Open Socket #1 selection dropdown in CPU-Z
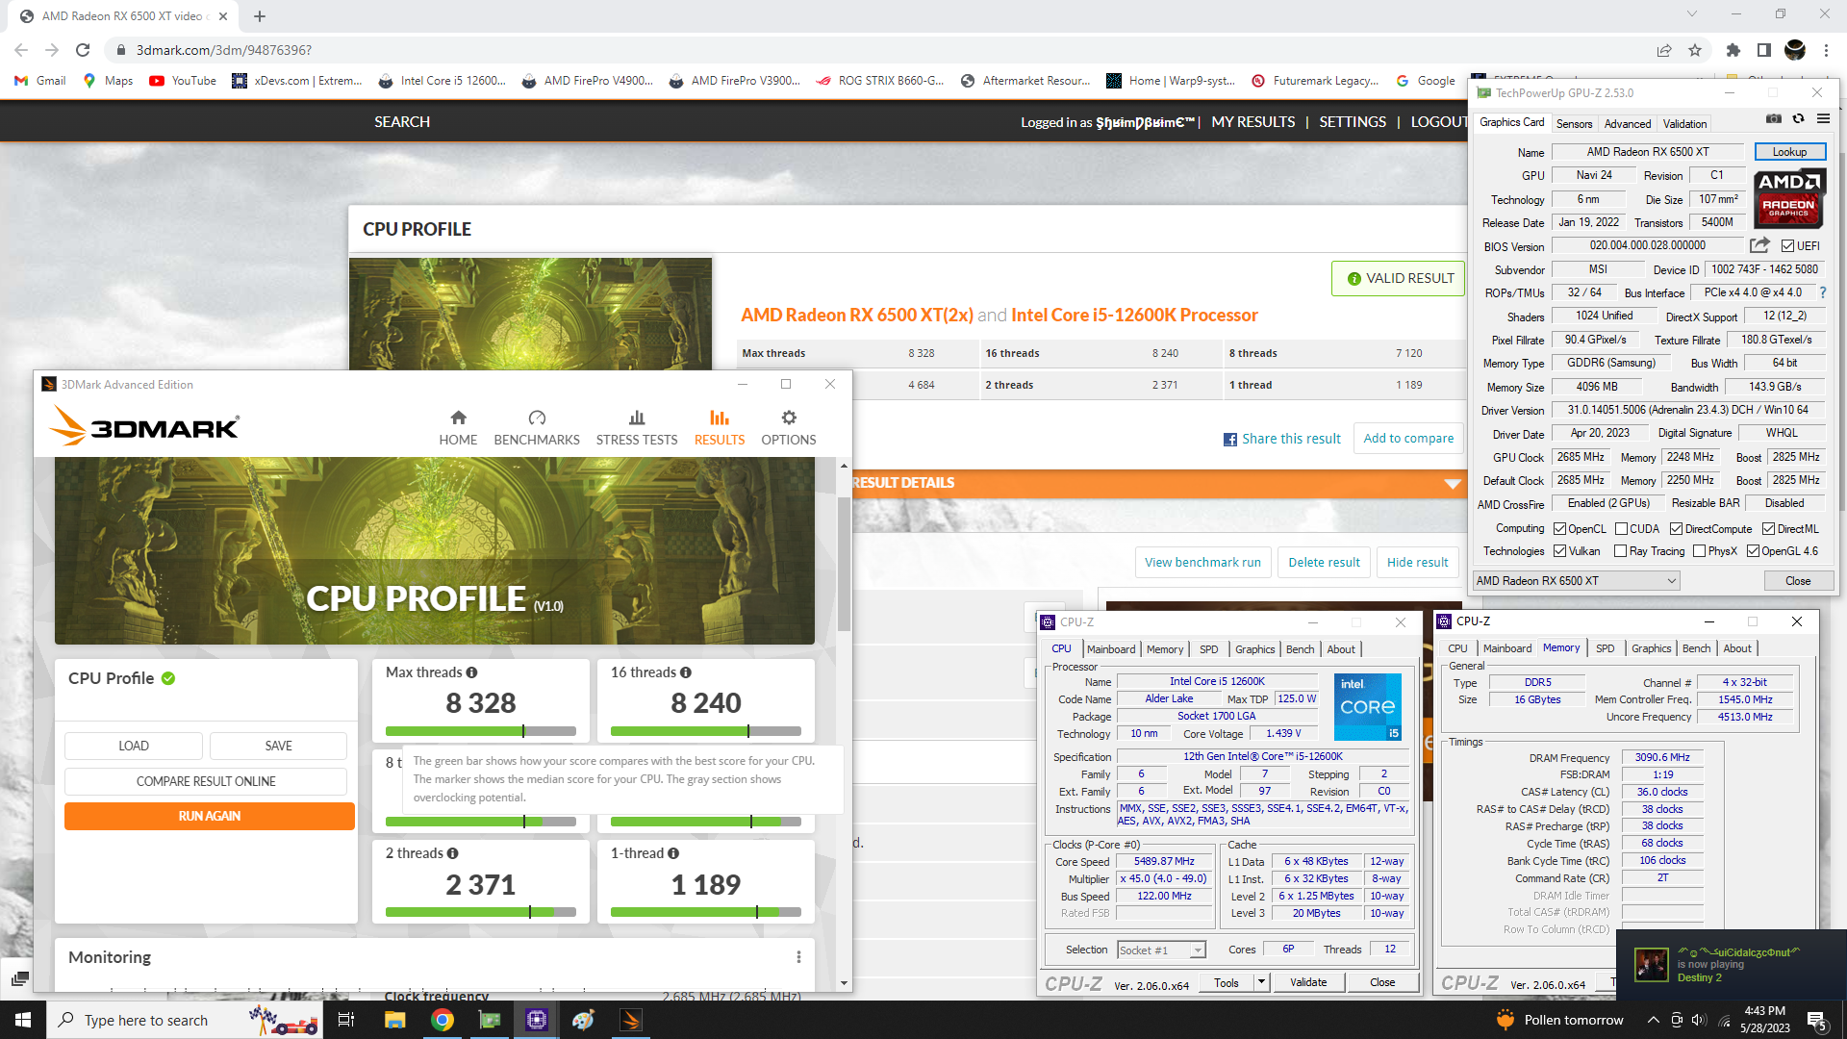The image size is (1847, 1039). 1161,950
